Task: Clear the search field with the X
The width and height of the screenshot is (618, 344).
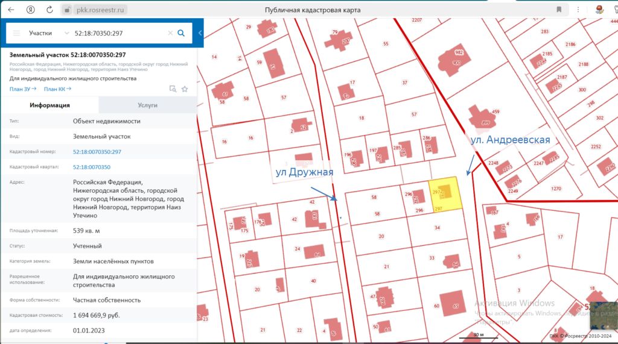Action: tap(170, 33)
